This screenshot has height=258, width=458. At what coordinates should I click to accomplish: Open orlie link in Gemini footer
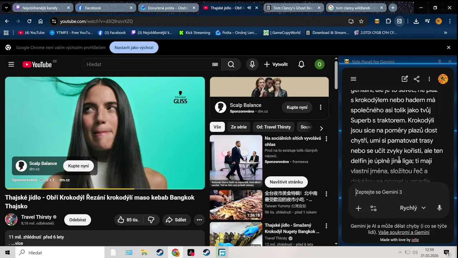[415, 240]
